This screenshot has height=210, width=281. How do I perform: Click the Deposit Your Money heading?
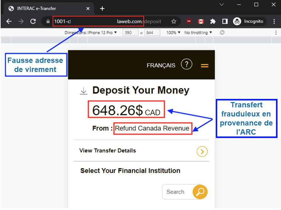pos(141,90)
